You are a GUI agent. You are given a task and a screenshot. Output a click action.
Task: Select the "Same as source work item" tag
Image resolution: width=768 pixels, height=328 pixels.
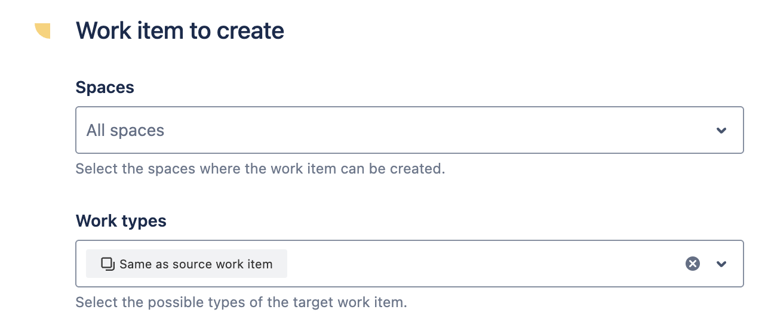187,264
